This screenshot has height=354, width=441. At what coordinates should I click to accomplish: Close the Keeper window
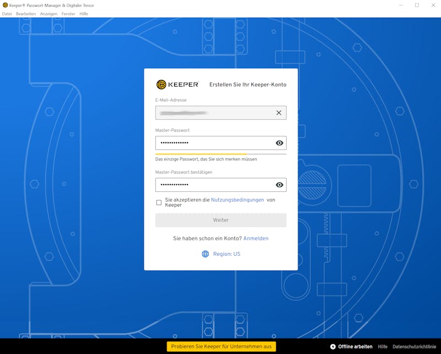click(x=433, y=5)
